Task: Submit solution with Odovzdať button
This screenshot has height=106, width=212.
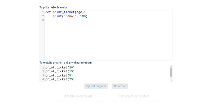Action: [x=120, y=86]
